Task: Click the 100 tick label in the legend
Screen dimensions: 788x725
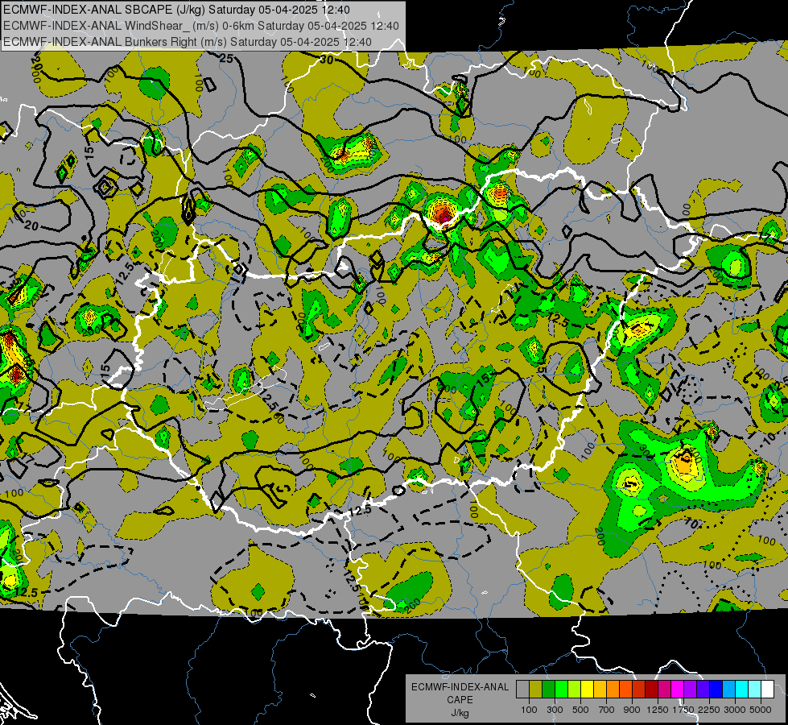Action: (x=529, y=710)
